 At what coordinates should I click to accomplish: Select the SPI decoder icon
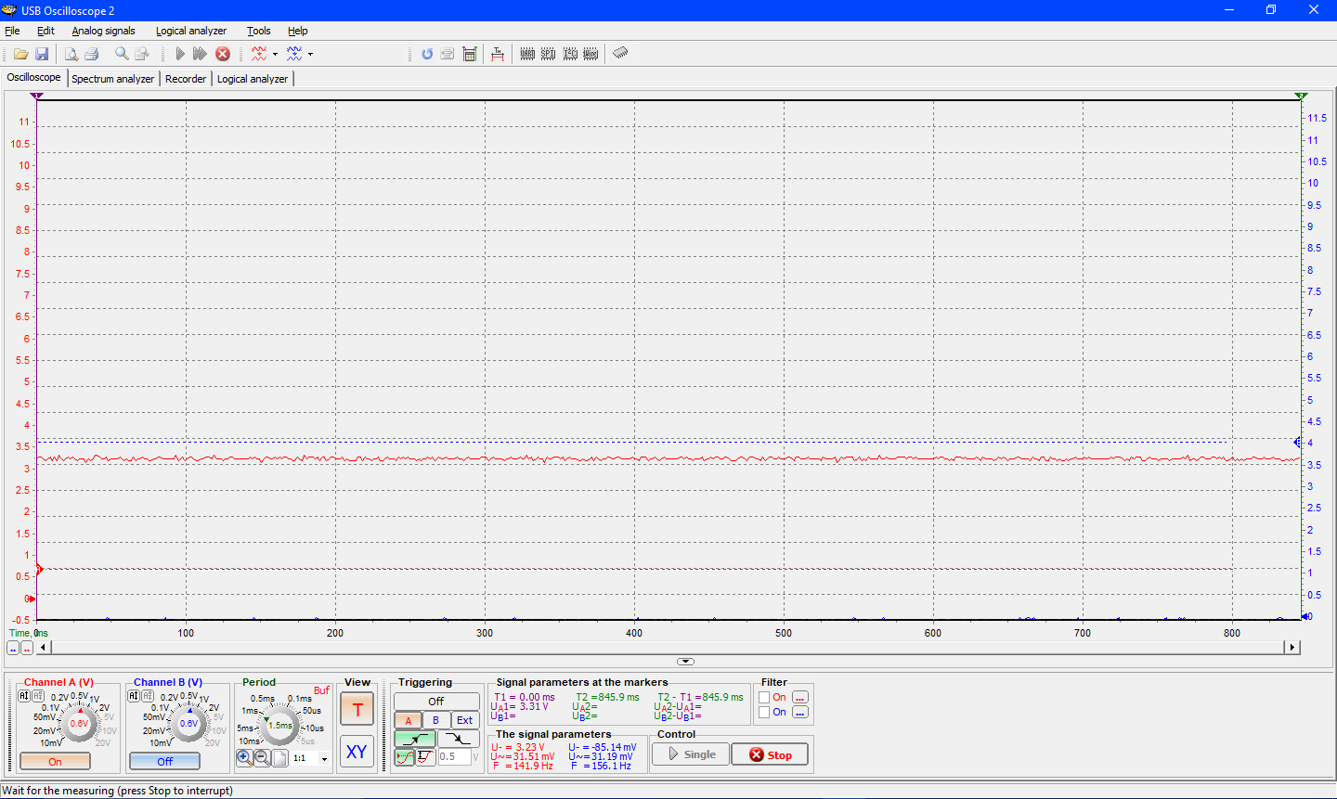point(549,54)
